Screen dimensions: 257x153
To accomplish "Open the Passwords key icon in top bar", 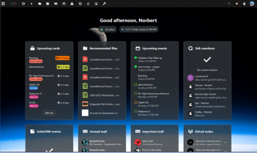I will click(x=104, y=4).
